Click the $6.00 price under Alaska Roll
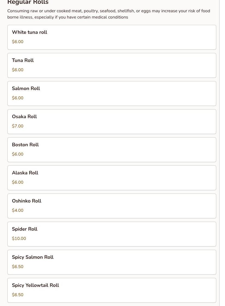This screenshot has width=225, height=306. (x=18, y=182)
